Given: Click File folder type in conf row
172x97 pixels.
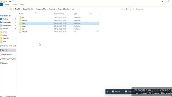Looking at the screenshot, I should [x=77, y=23].
